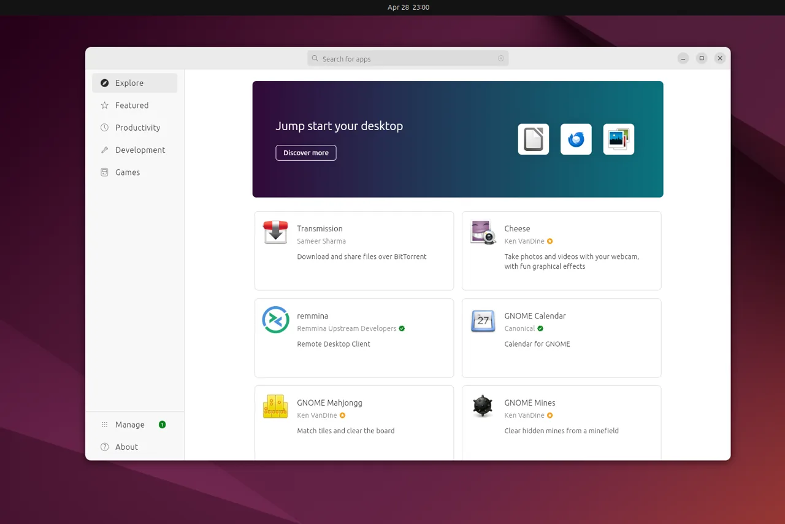The image size is (785, 524).
Task: Open LibreOffice icon in the banner
Action: [534, 139]
